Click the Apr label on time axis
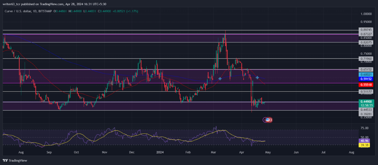This screenshot has height=165, width=378. pos(242,152)
